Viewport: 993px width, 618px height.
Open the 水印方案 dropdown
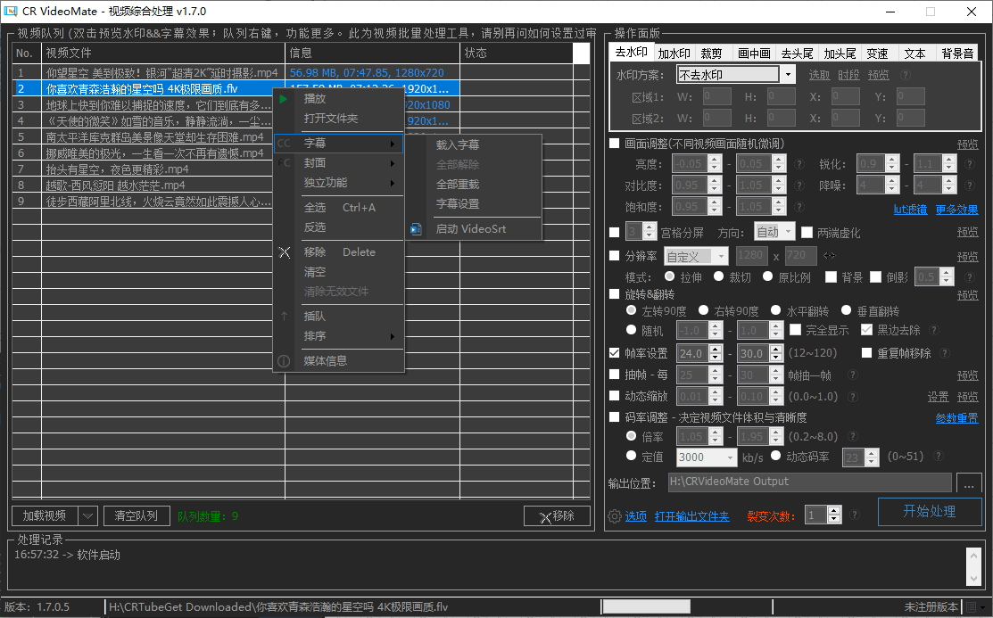[x=788, y=75]
